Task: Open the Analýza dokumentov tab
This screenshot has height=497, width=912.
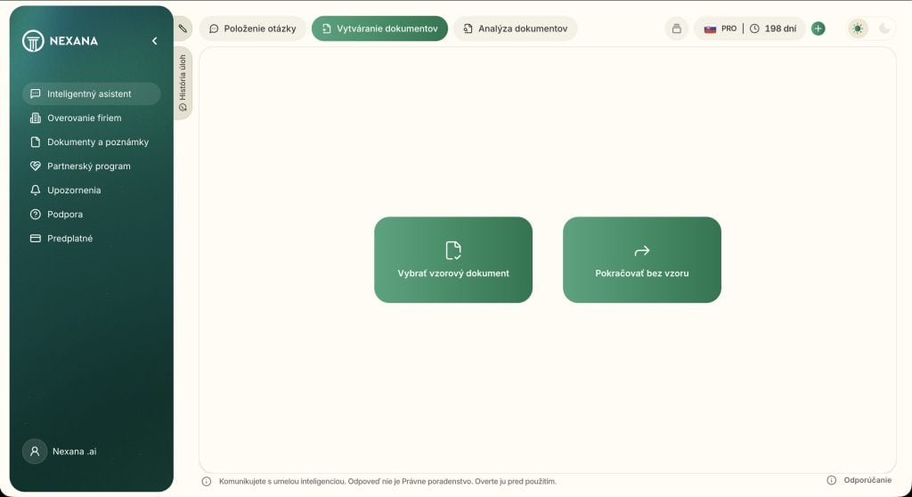Action: point(515,29)
